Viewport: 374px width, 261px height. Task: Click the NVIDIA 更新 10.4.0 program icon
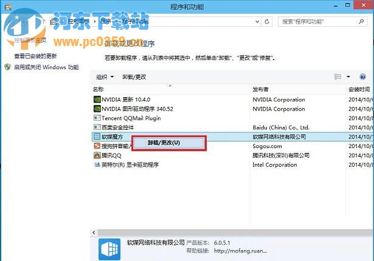pyautogui.click(x=97, y=100)
